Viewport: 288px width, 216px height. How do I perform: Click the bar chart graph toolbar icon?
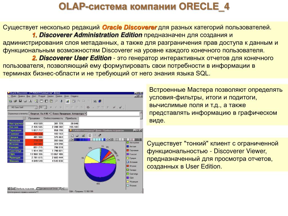(x=67, y=101)
